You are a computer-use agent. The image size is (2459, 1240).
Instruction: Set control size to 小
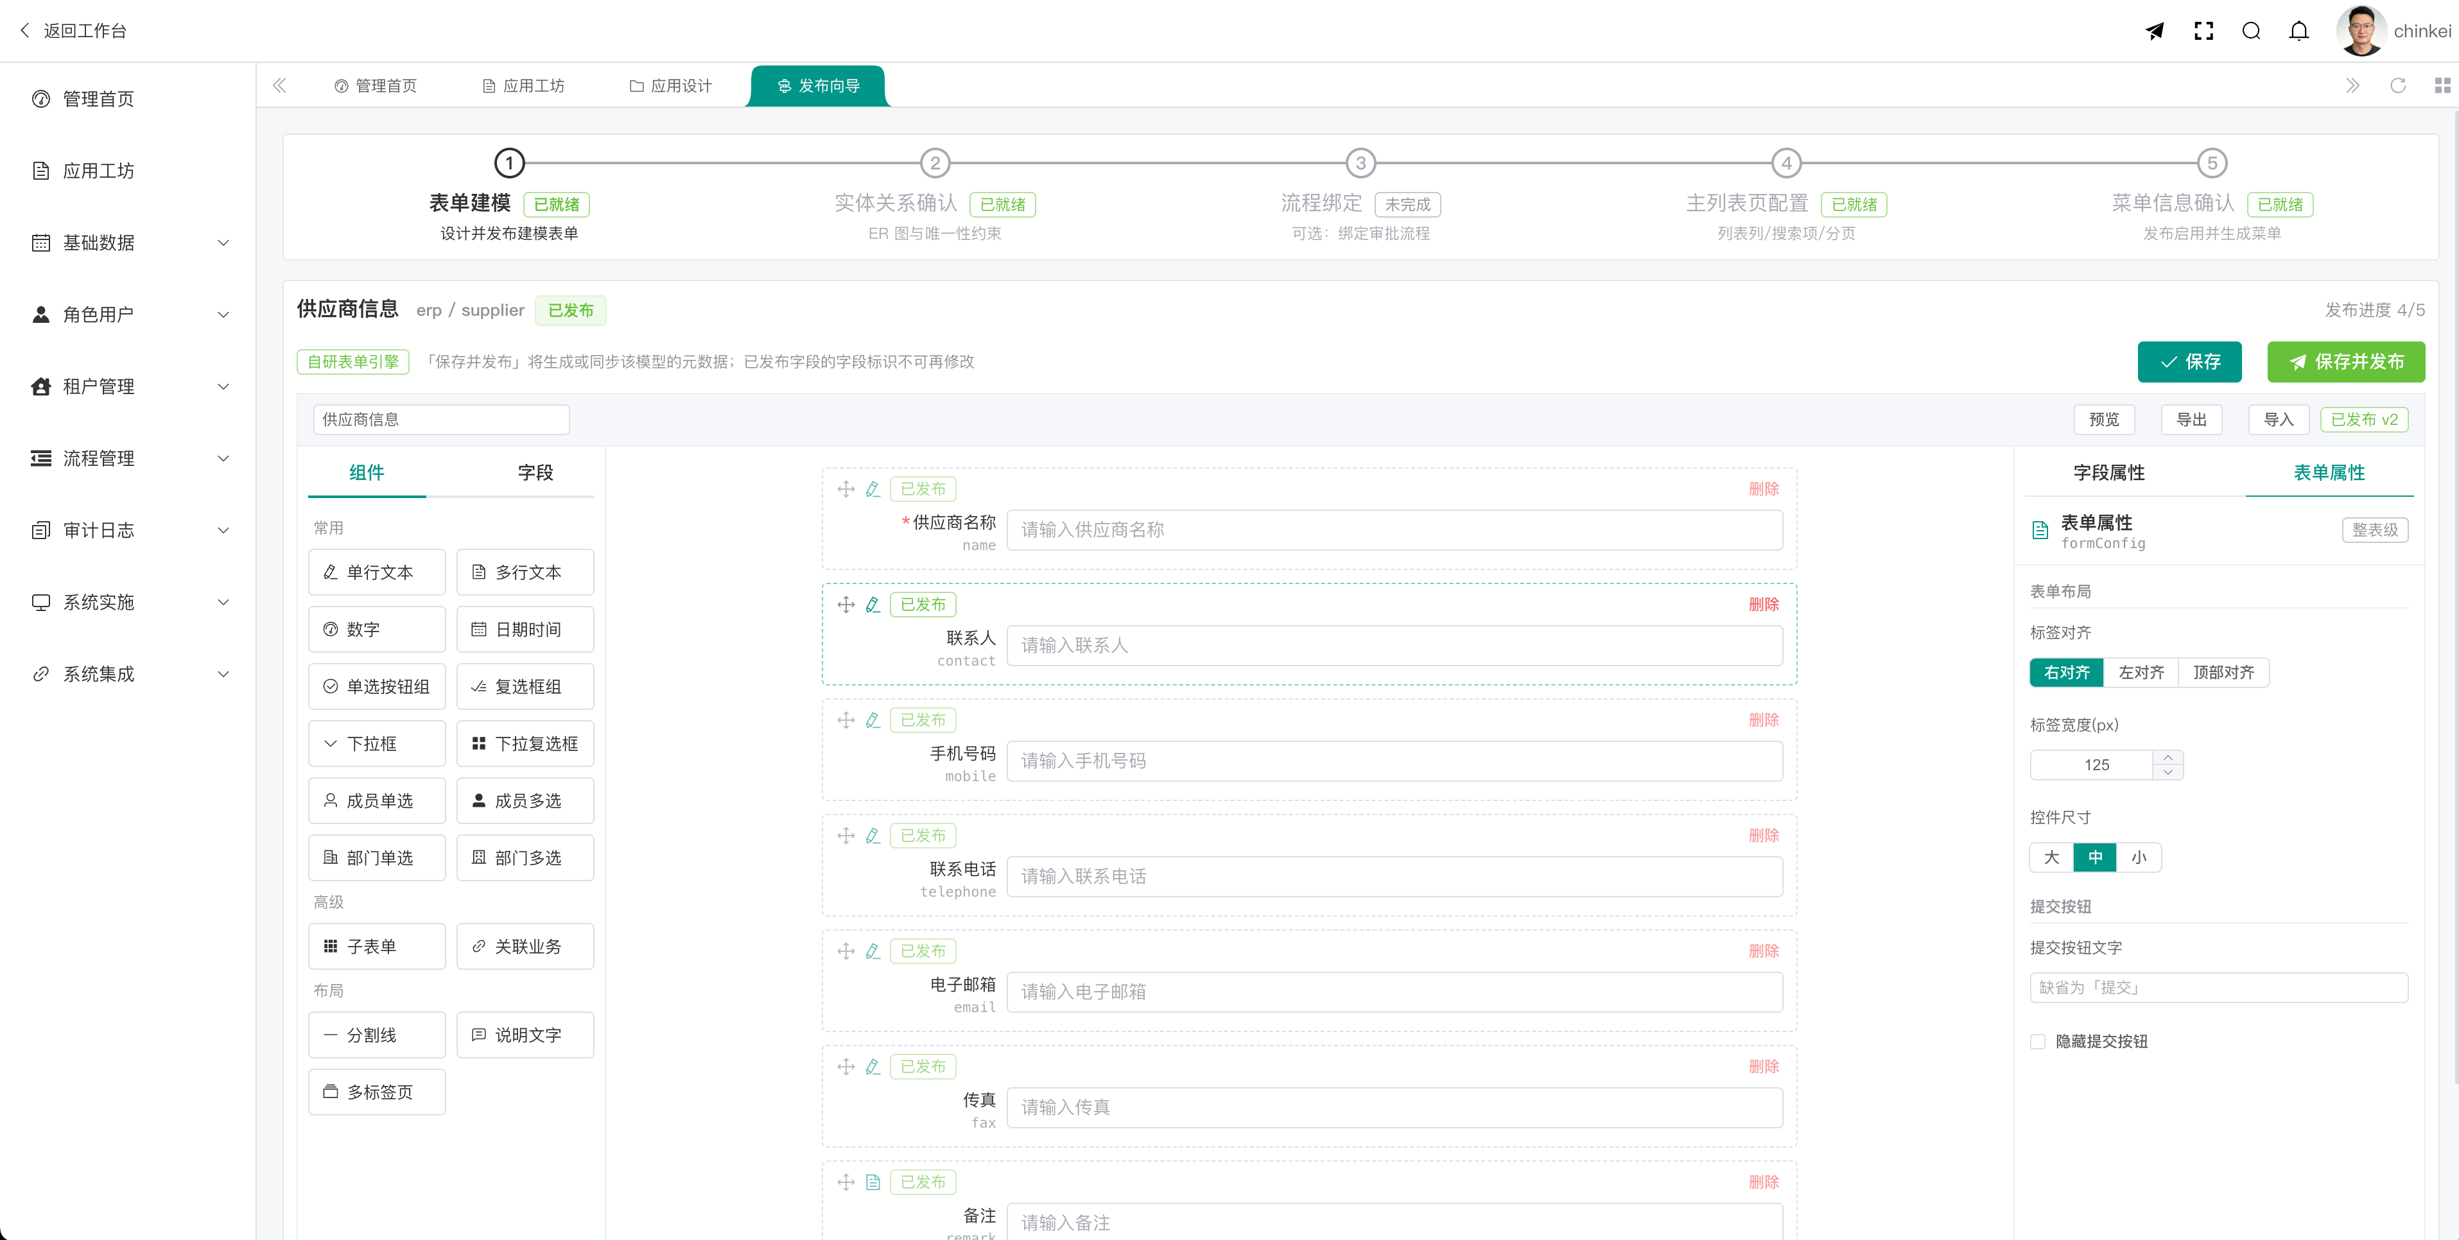(2139, 857)
